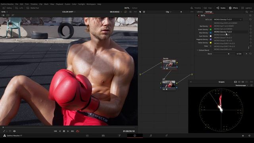The height and width of the screenshot is (143, 254).
Task: Open the Gallery panel
Action: pos(7,8)
